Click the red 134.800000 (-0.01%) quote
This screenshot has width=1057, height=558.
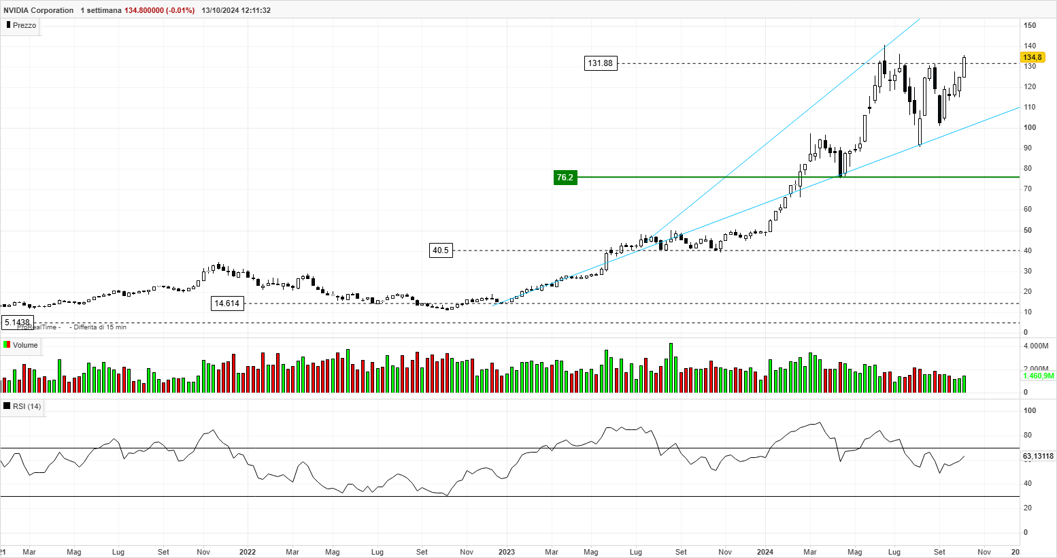pyautogui.click(x=159, y=10)
